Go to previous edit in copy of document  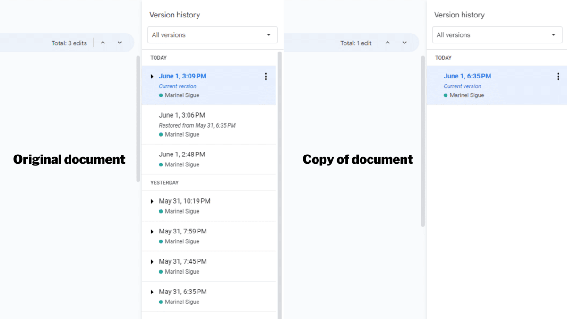[x=387, y=43]
